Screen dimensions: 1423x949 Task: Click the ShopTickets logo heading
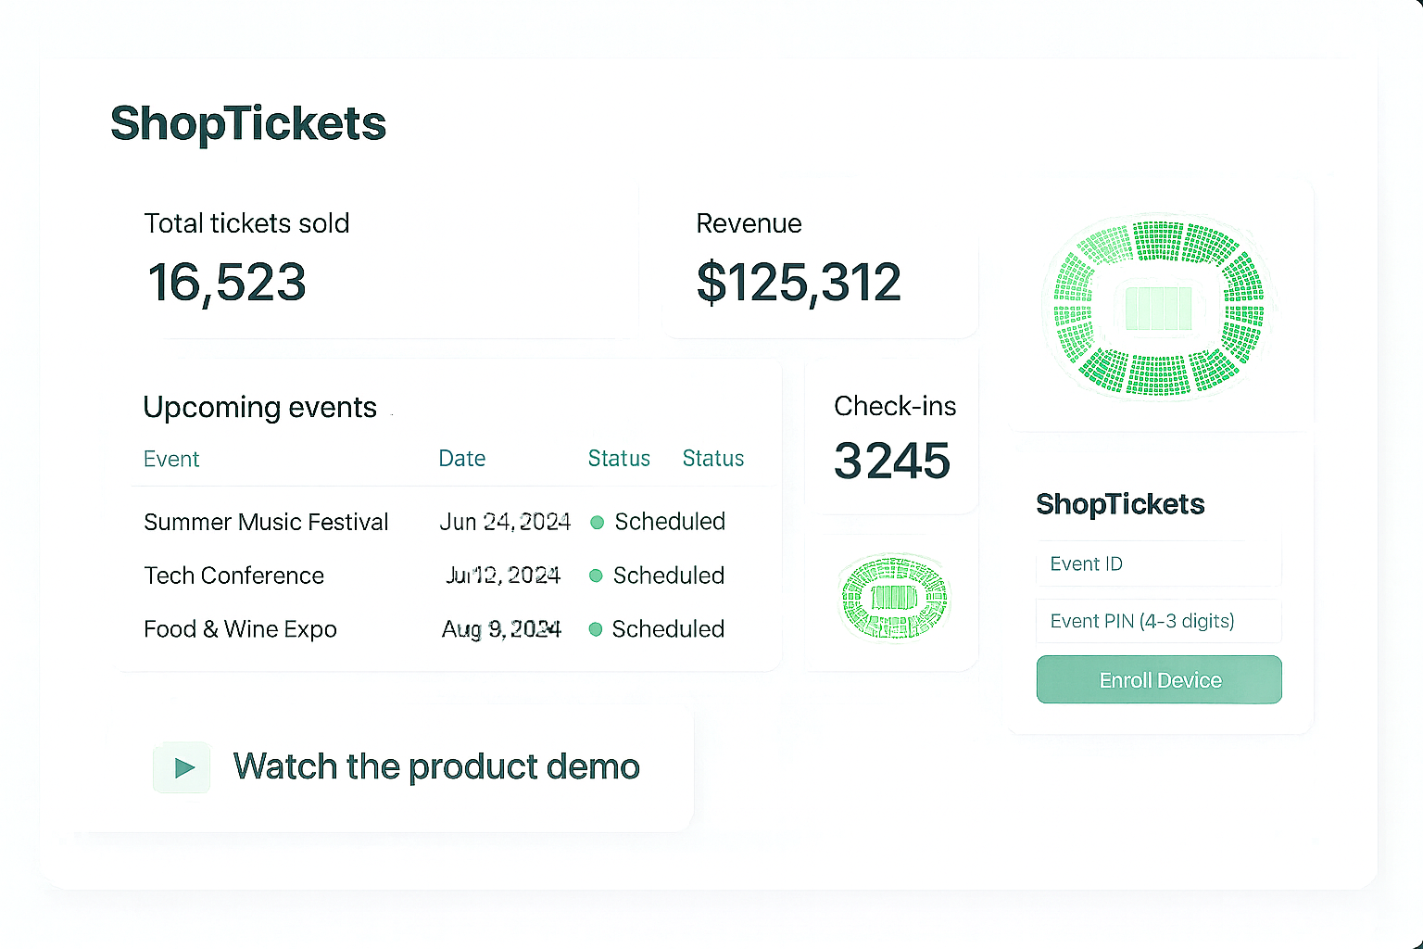[248, 122]
